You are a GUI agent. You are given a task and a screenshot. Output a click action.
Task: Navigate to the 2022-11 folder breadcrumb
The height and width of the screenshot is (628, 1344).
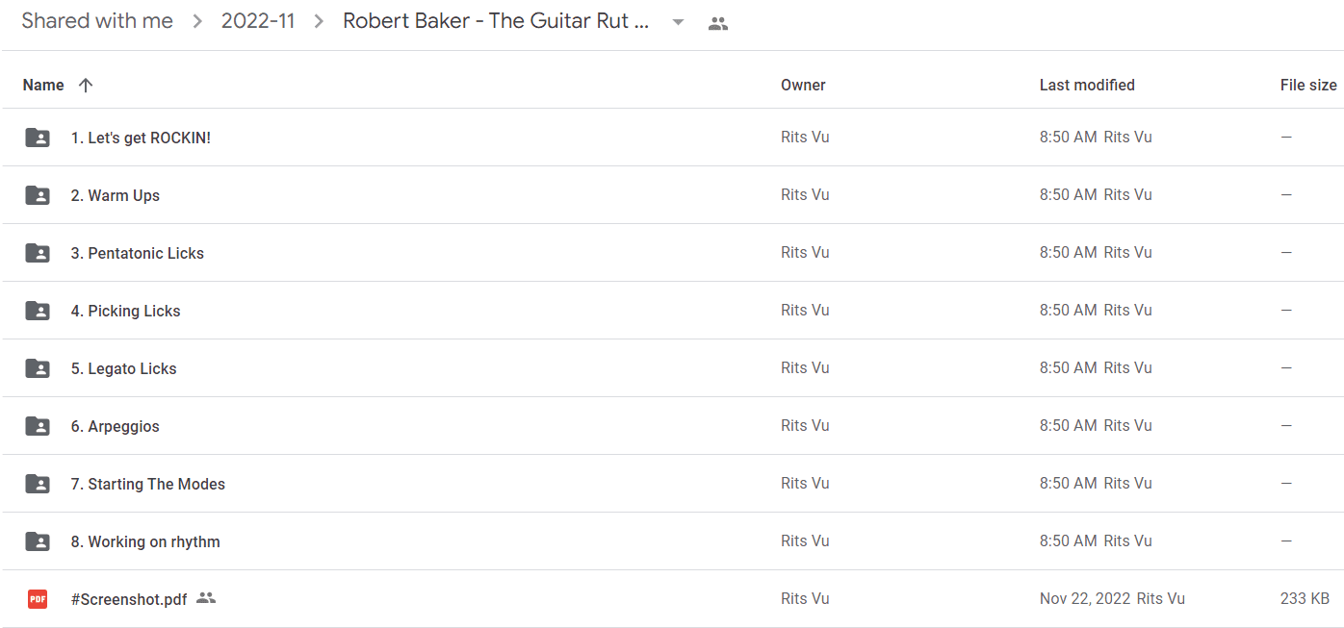(x=258, y=21)
